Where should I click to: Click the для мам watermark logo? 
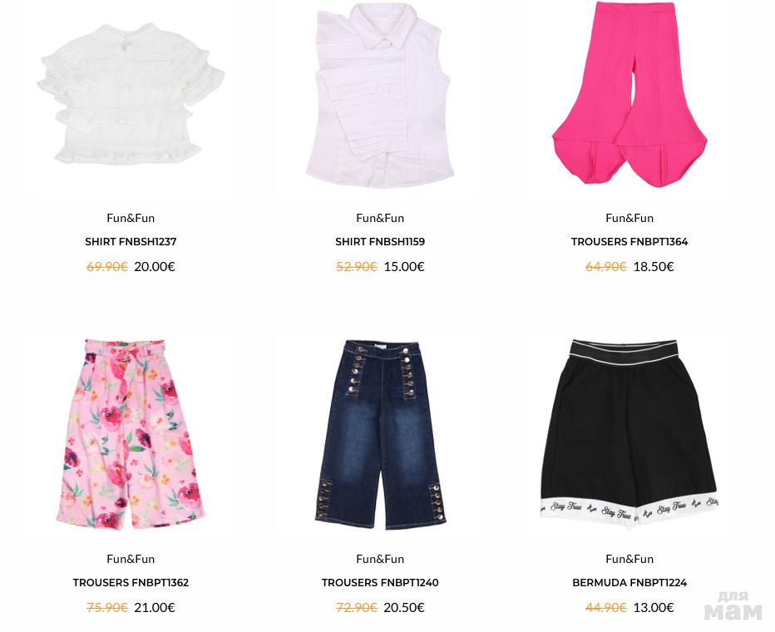(x=733, y=605)
